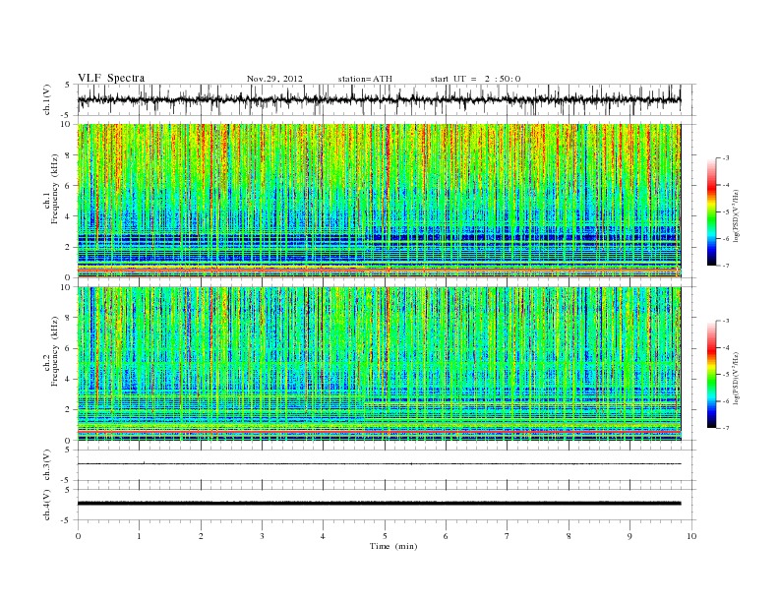Click the "9" tick on the time axis

(629, 536)
